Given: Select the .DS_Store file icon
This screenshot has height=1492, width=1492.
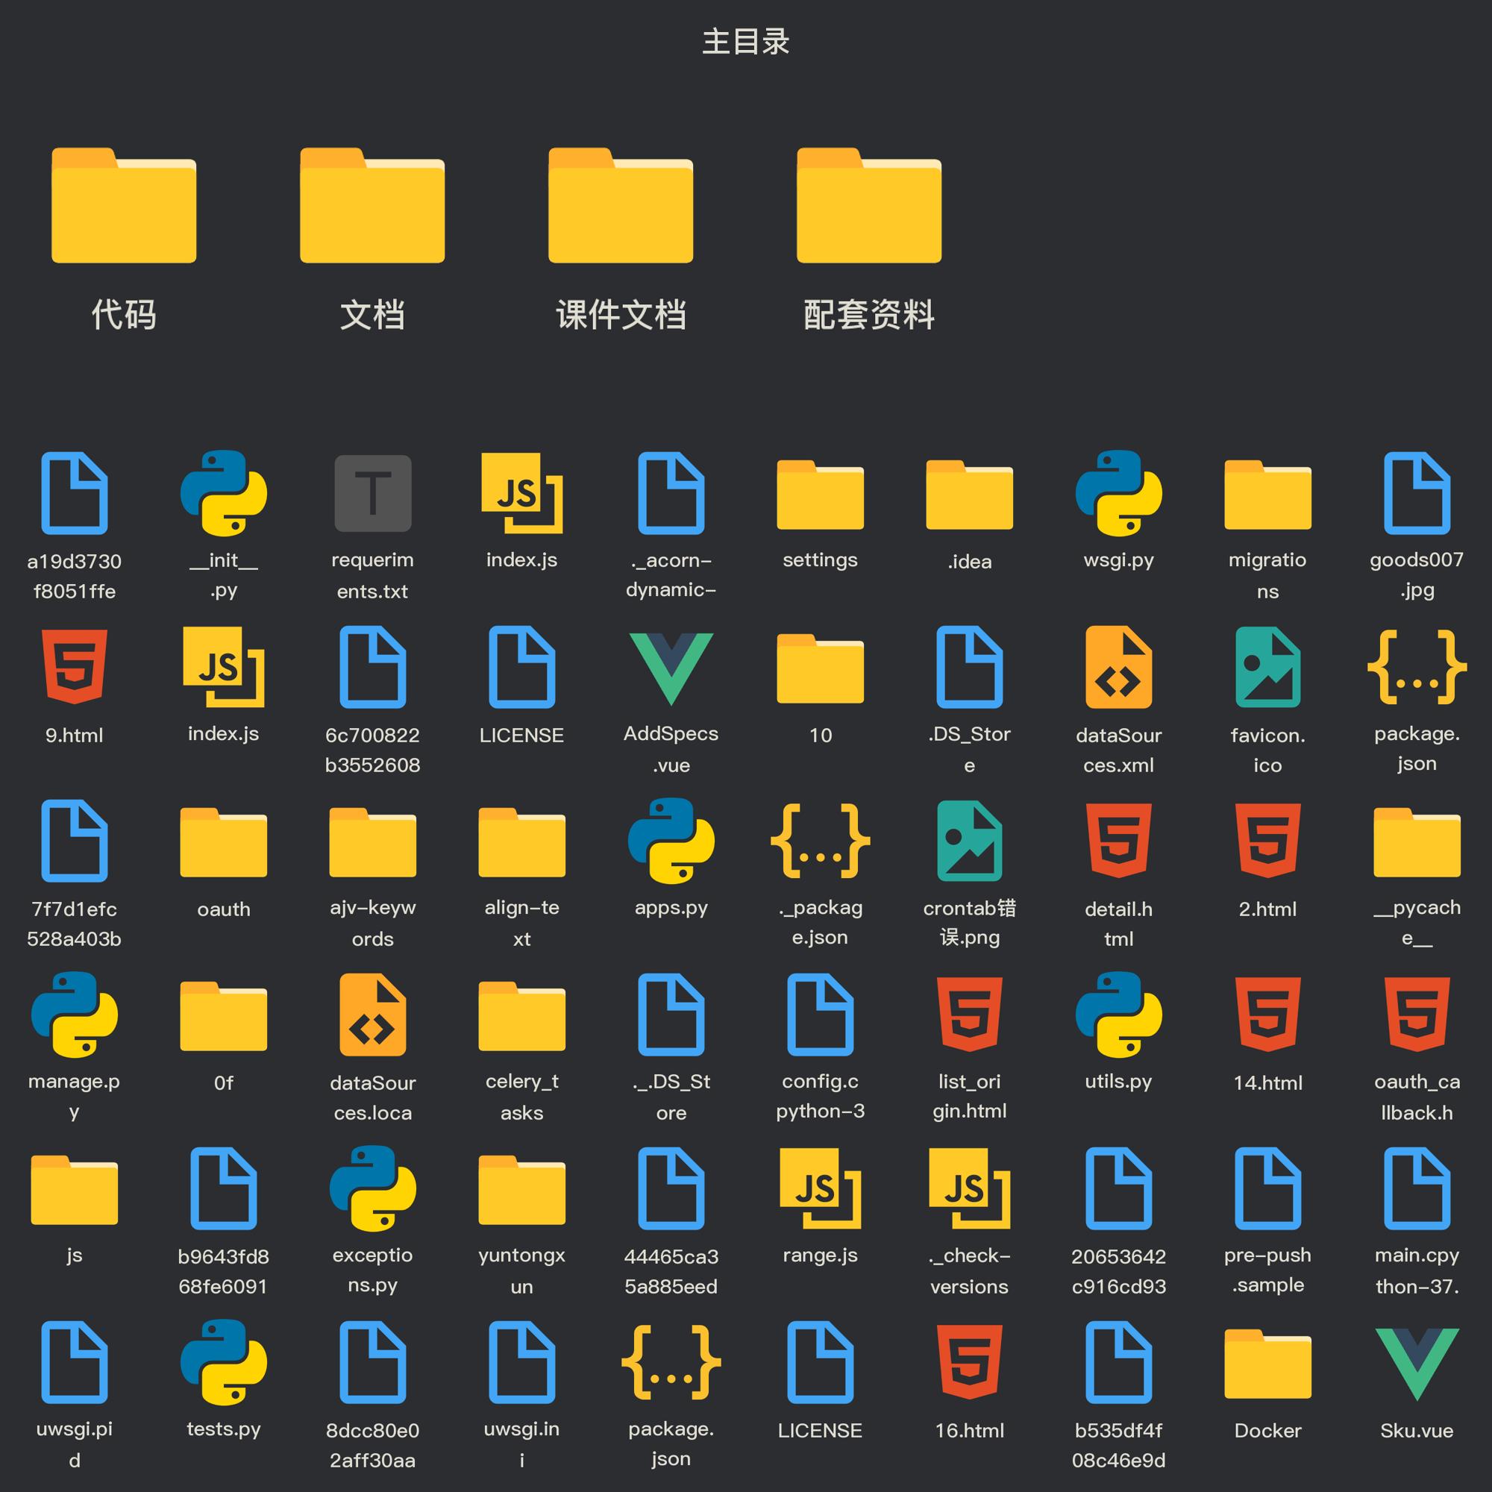Looking at the screenshot, I should coord(970,667).
